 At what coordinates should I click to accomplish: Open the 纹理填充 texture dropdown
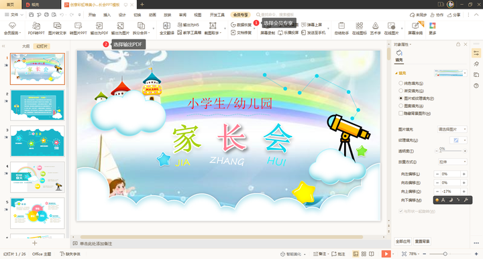click(x=458, y=141)
